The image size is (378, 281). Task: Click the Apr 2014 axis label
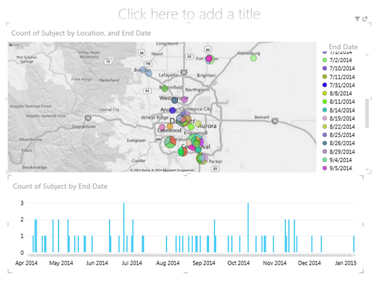tap(26, 263)
